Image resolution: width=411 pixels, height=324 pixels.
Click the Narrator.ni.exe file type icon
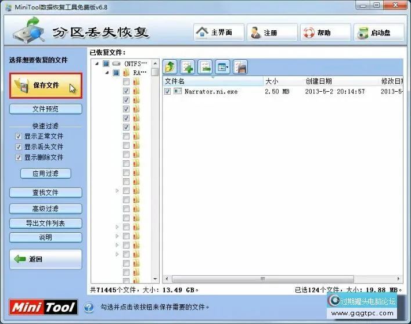click(x=178, y=91)
